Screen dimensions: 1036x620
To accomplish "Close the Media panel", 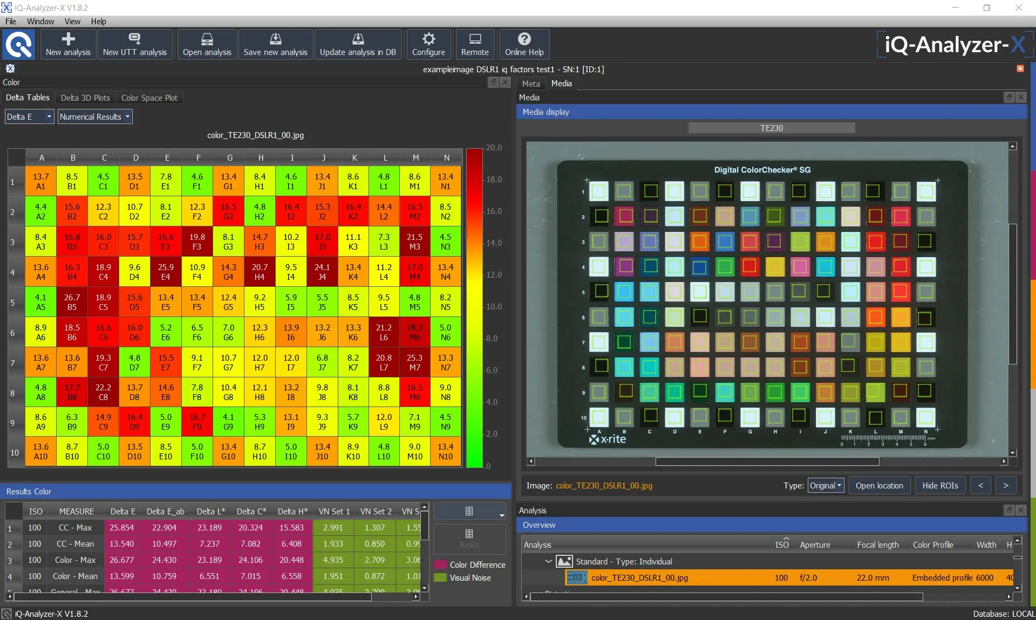I will pos(1021,97).
